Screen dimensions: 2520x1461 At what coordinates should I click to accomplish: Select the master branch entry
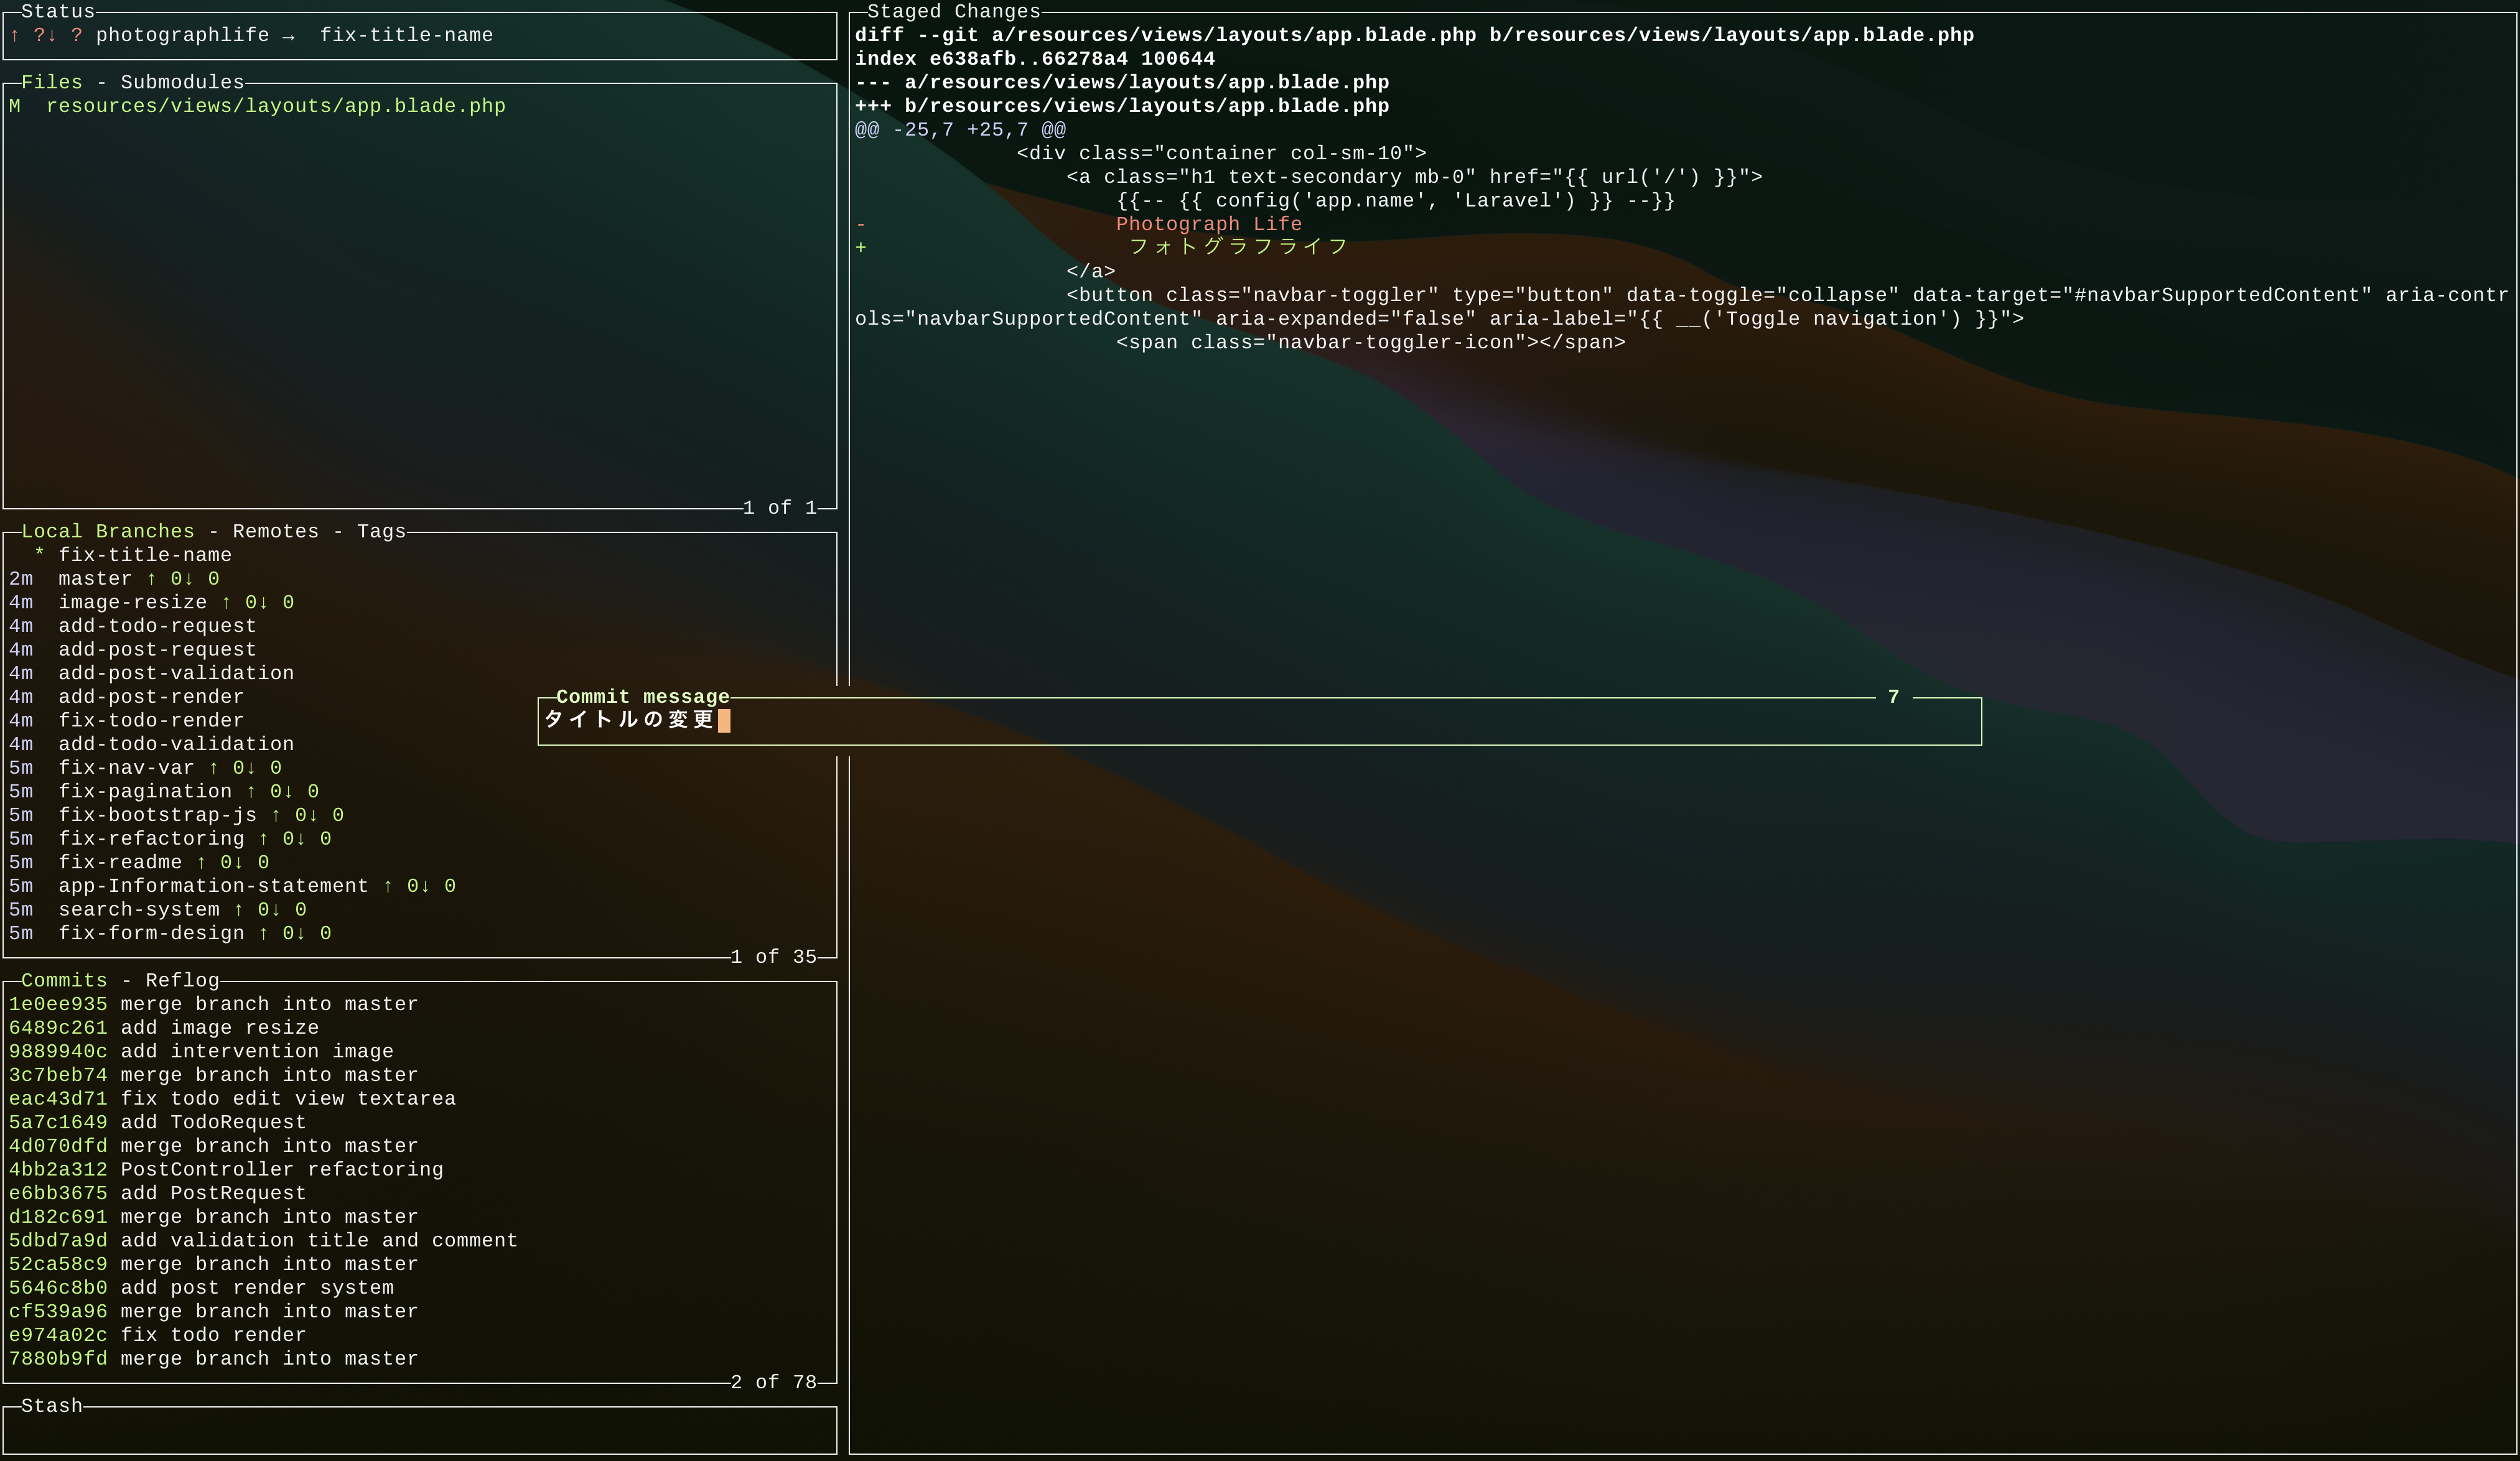click(96, 578)
